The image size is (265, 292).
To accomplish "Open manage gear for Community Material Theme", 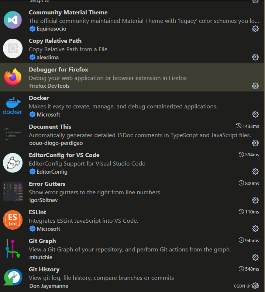I will (x=255, y=29).
